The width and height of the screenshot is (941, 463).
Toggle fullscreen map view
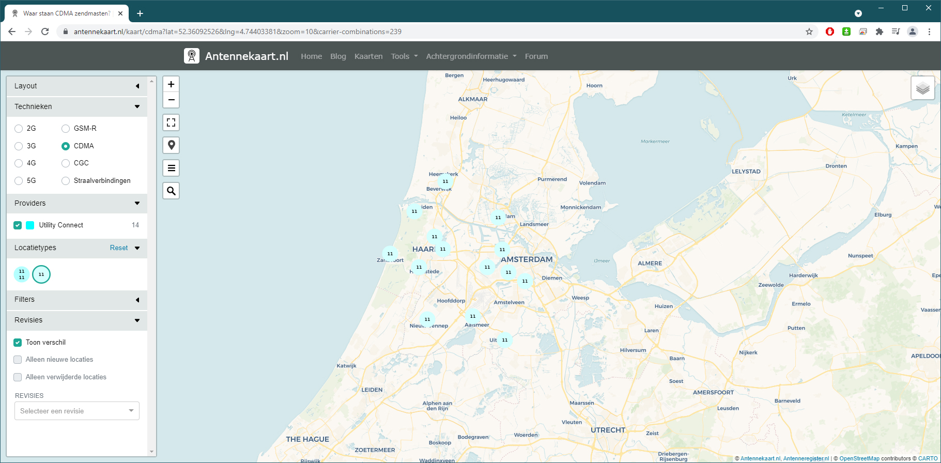(x=171, y=122)
